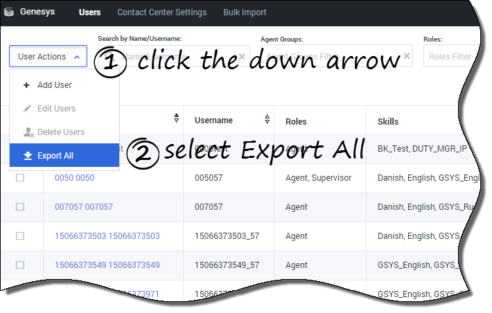The width and height of the screenshot is (492, 313).
Task: Click the pencil icon beside Edit Users
Action: tap(27, 109)
